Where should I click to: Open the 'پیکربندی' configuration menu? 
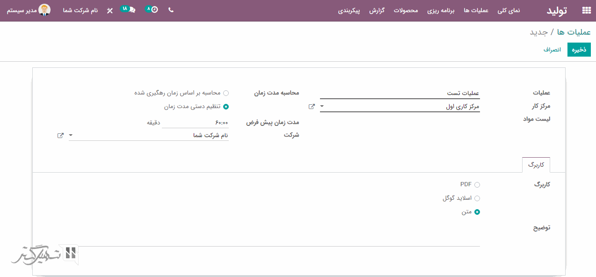(x=349, y=10)
